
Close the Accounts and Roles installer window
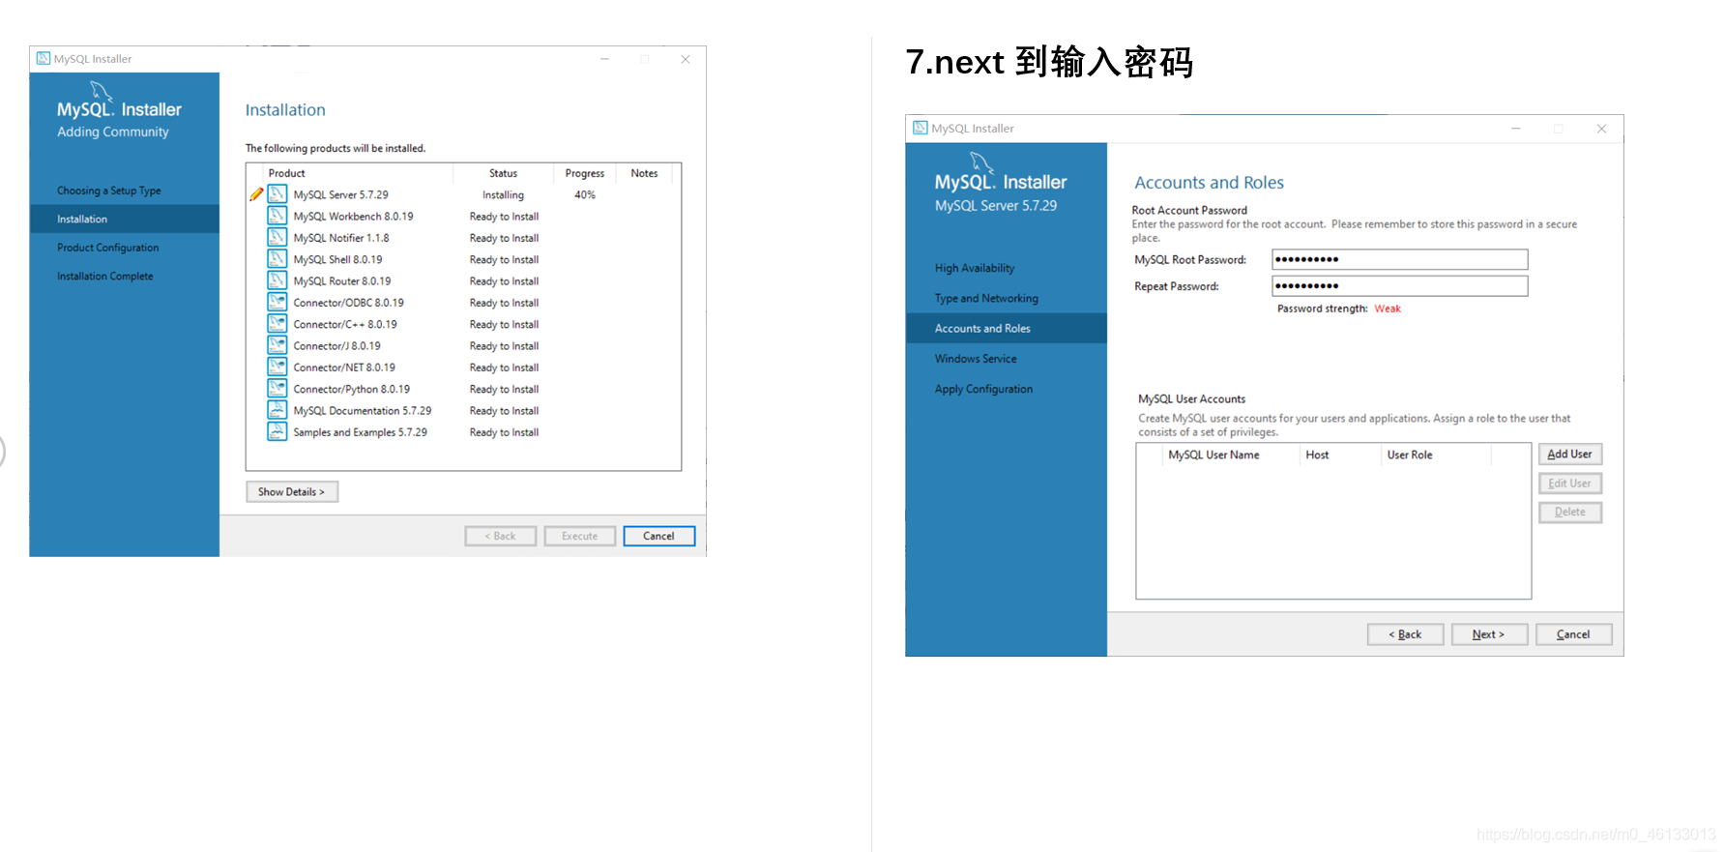(1601, 129)
